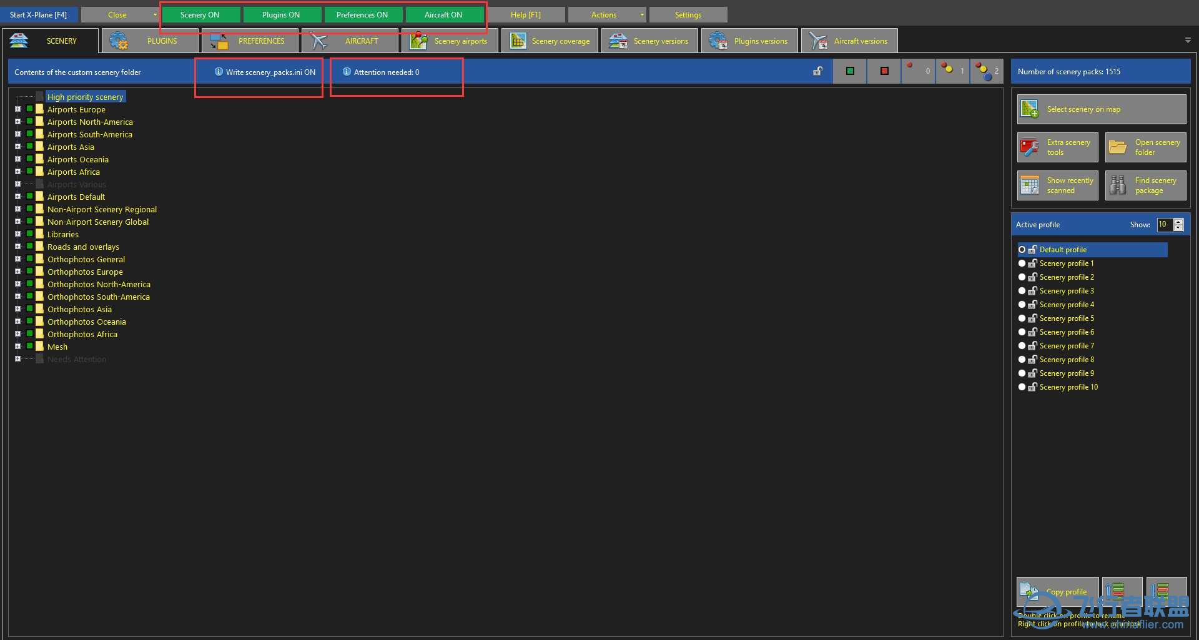The height and width of the screenshot is (640, 1199).
Task: Toggle green checkbox for Libraries folder
Action: click(x=29, y=234)
